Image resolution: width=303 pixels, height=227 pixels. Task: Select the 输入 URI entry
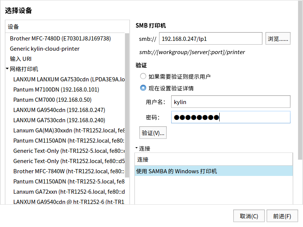(65, 59)
